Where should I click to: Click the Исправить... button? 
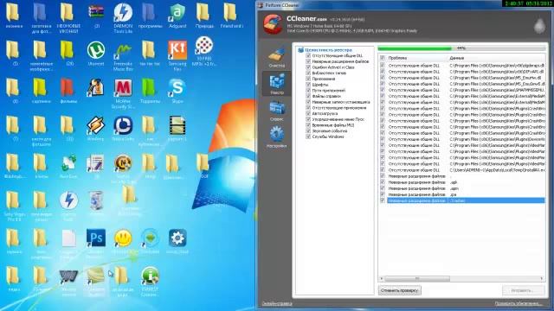pyautogui.click(x=522, y=290)
